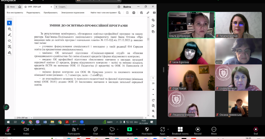Select the highlighter draw tool in Acrobat

[x=10, y=35]
